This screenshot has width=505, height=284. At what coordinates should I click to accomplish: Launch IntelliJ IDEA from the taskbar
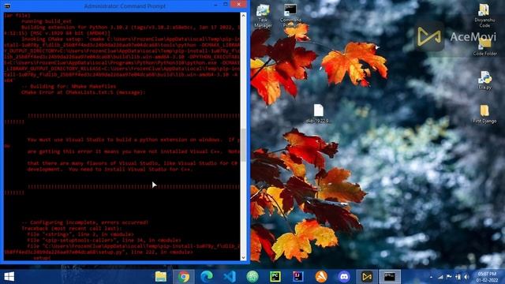tap(298, 277)
